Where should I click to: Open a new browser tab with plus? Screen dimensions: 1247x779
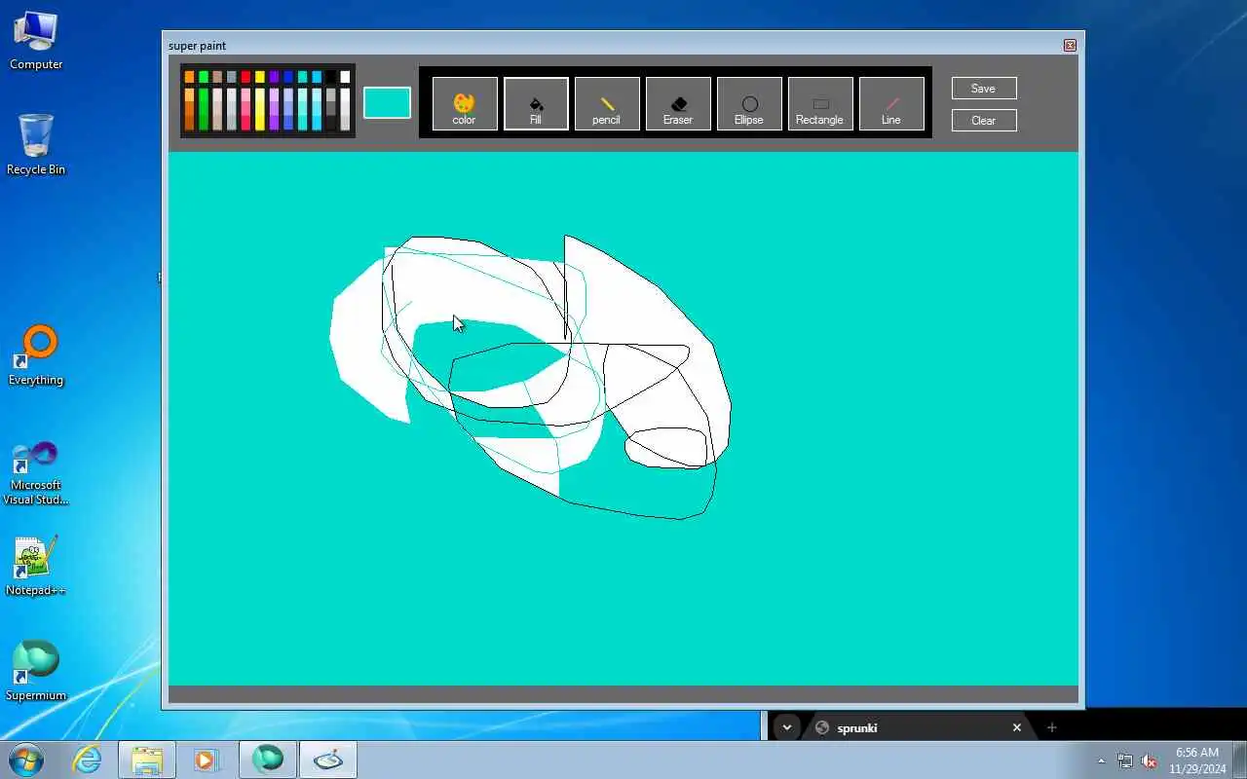(x=1051, y=727)
